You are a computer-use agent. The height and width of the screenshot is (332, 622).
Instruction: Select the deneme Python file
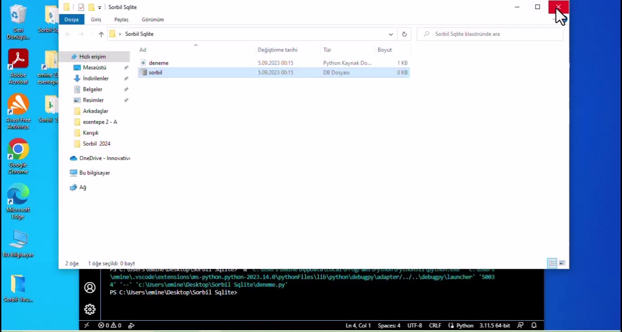coord(158,63)
